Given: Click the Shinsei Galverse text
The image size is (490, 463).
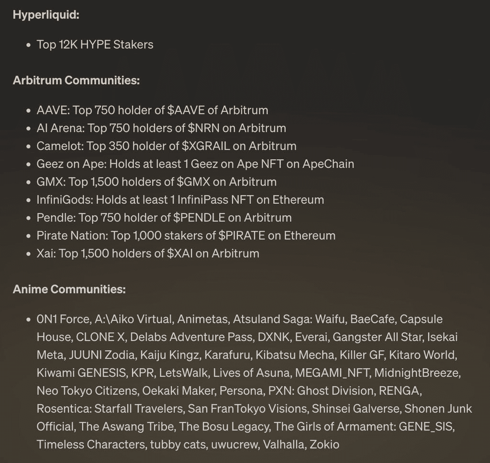Looking at the screenshot, I should tap(356, 408).
